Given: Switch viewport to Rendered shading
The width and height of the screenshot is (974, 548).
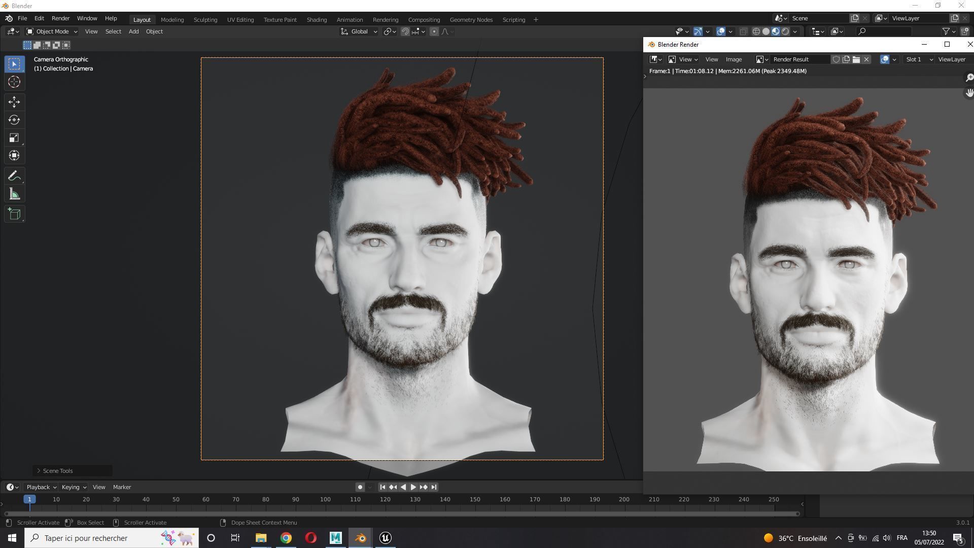Looking at the screenshot, I should [x=785, y=31].
